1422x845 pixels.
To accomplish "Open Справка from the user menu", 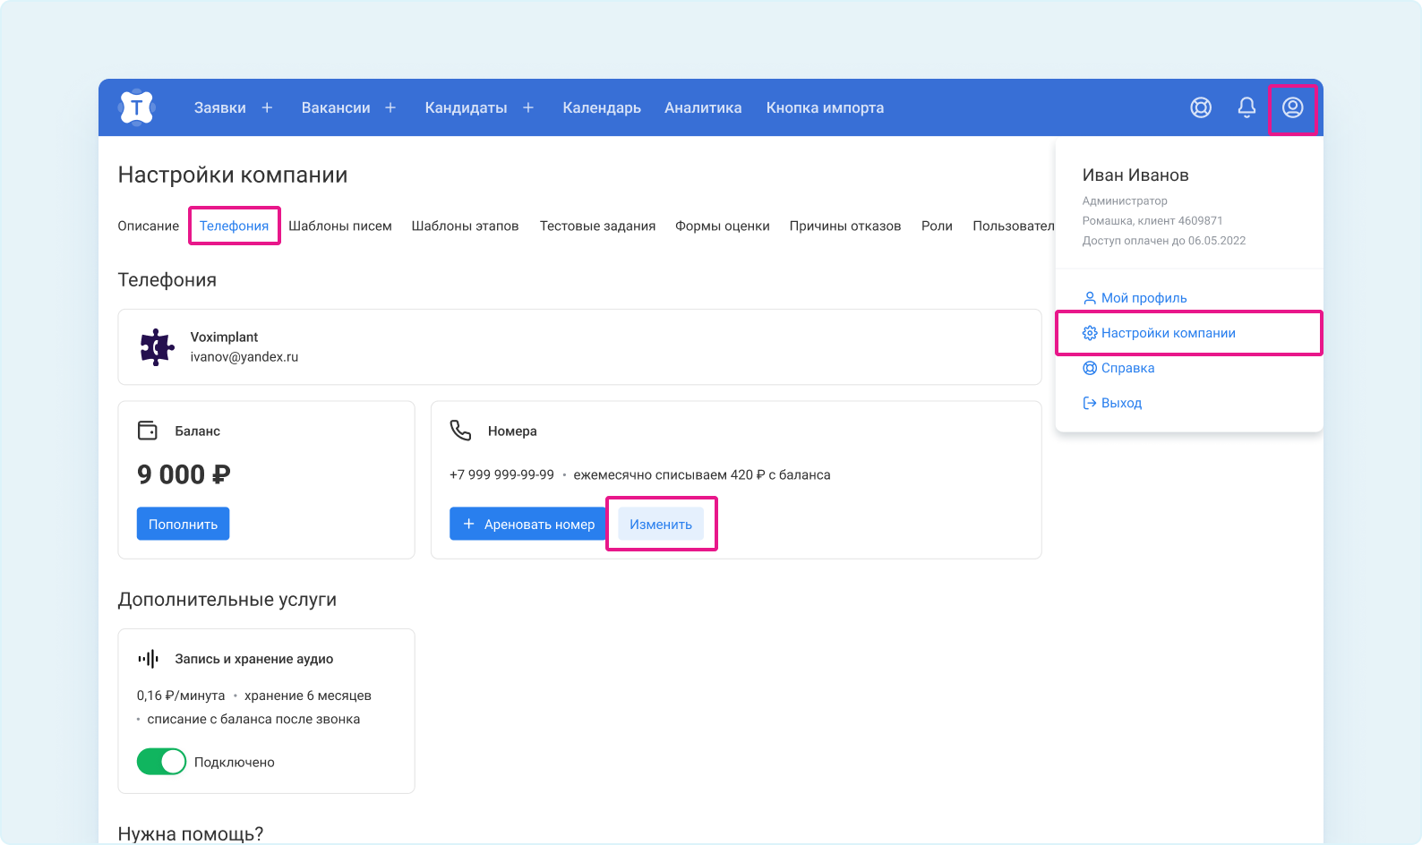I will [1127, 368].
